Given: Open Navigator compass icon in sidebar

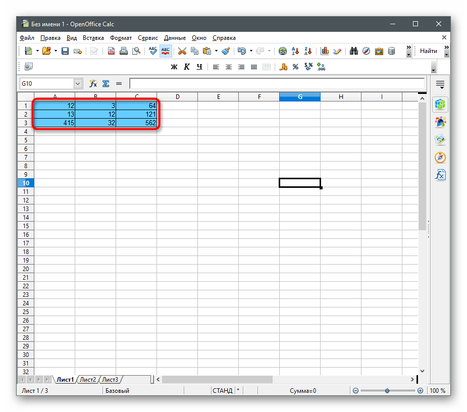Looking at the screenshot, I should pos(440,158).
